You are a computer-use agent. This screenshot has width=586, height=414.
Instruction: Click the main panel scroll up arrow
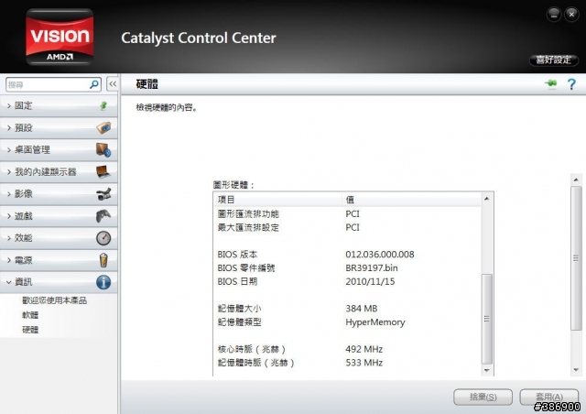[x=576, y=180]
